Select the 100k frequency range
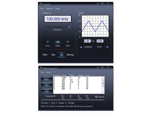This screenshot has width=152, height=114. 58,42
